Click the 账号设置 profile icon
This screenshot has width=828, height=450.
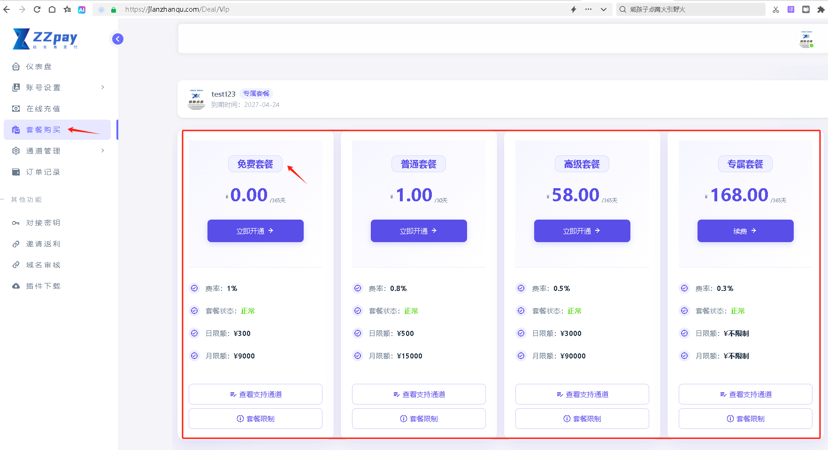(x=16, y=87)
